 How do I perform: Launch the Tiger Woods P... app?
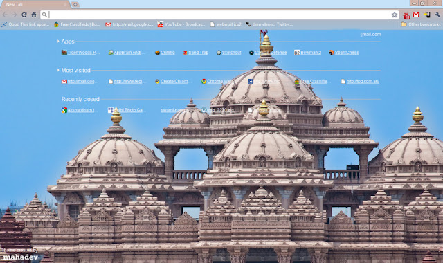pyautogui.click(x=80, y=53)
